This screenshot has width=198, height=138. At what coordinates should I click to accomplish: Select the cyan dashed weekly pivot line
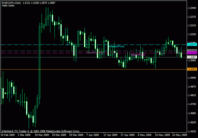(94, 45)
